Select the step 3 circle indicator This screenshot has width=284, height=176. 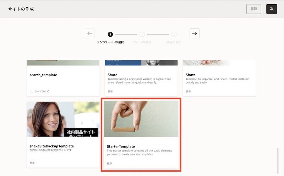tap(174, 34)
